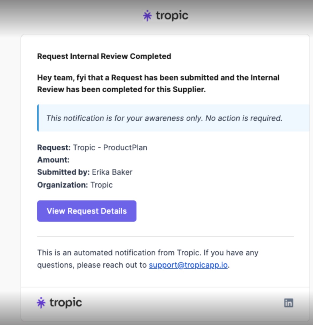Click the automated notification footer text
This screenshot has width=313, height=325.
click(147, 253)
